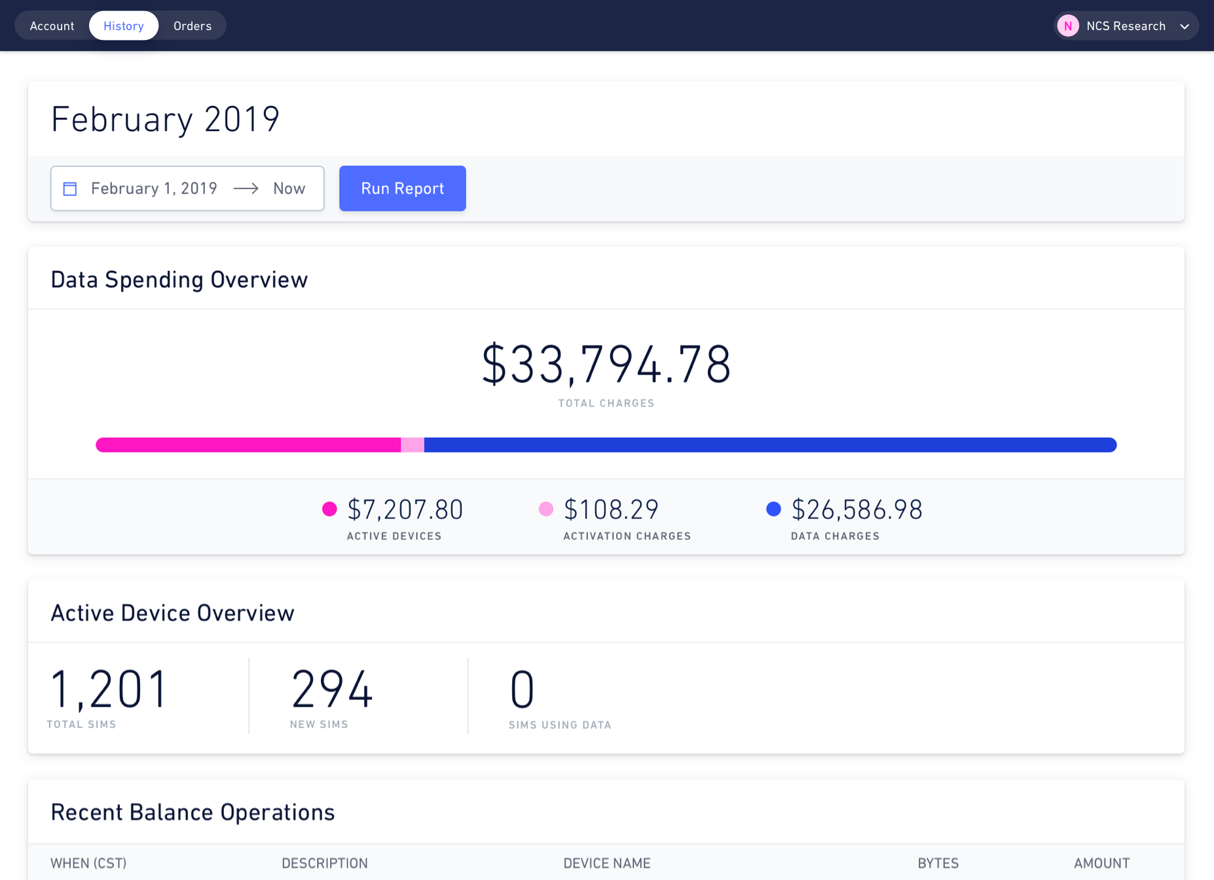Screen dimensions: 1214x880
Task: Click the Active Devices segment of spending bar
Action: pos(249,445)
